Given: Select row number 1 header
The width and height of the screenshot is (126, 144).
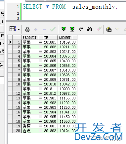Looking at the screenshot, I should coord(17,42).
